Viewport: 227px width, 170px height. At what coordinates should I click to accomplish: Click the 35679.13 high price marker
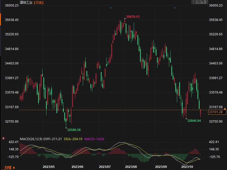[133, 17]
